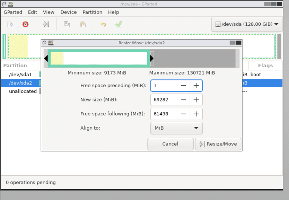
Task: Click the red Delete partition icon
Action: click(x=26, y=24)
